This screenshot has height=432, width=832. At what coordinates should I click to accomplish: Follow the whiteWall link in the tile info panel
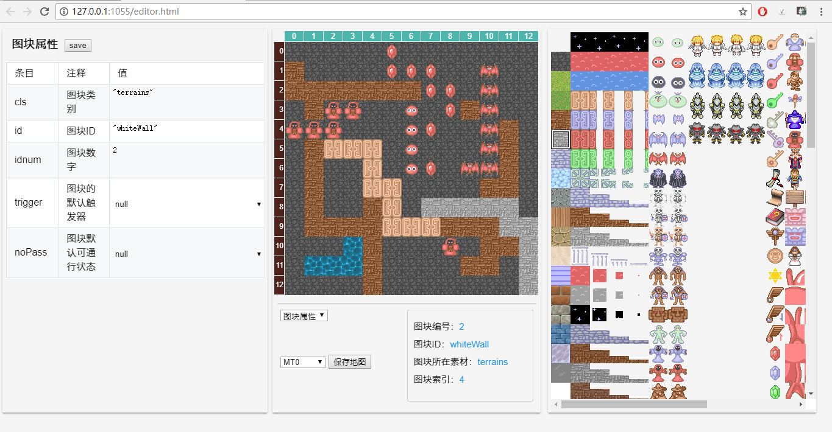[469, 344]
